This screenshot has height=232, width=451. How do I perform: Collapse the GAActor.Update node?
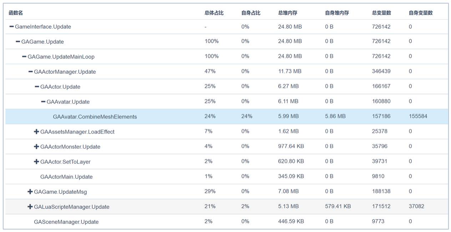pos(37,87)
